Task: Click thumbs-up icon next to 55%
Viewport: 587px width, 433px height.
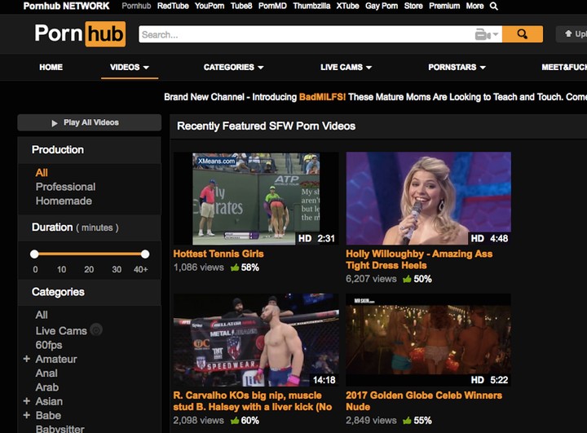Action: (407, 421)
